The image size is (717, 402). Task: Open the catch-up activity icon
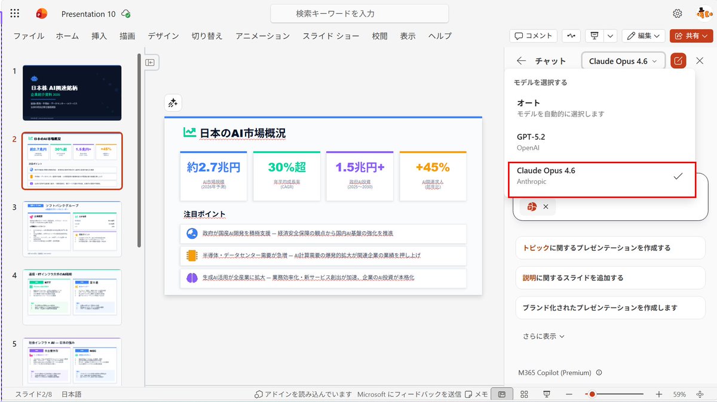click(x=572, y=36)
